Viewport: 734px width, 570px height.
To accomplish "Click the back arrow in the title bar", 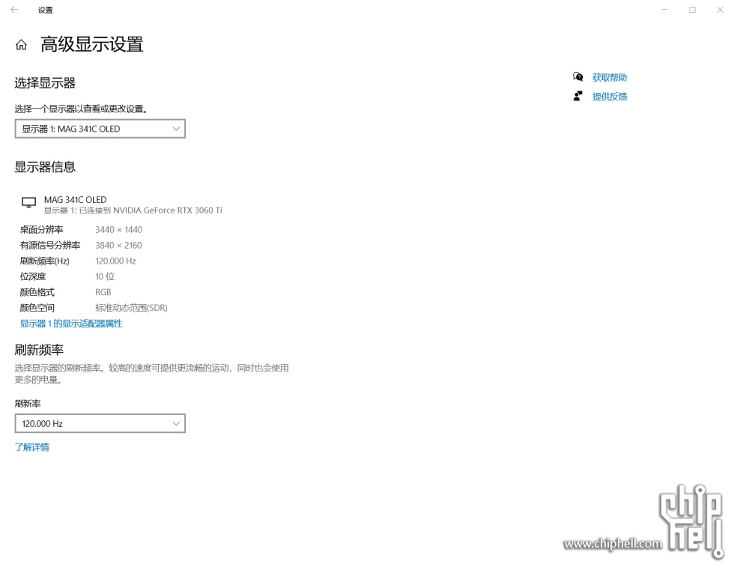I will [14, 10].
